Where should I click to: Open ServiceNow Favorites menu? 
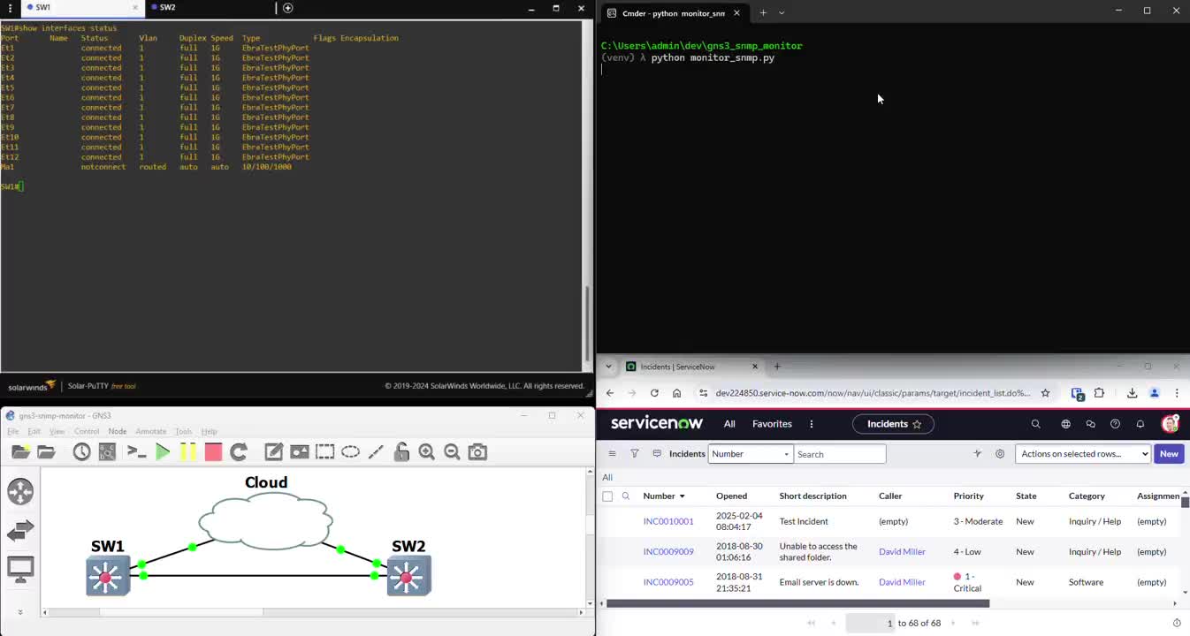pos(772,424)
